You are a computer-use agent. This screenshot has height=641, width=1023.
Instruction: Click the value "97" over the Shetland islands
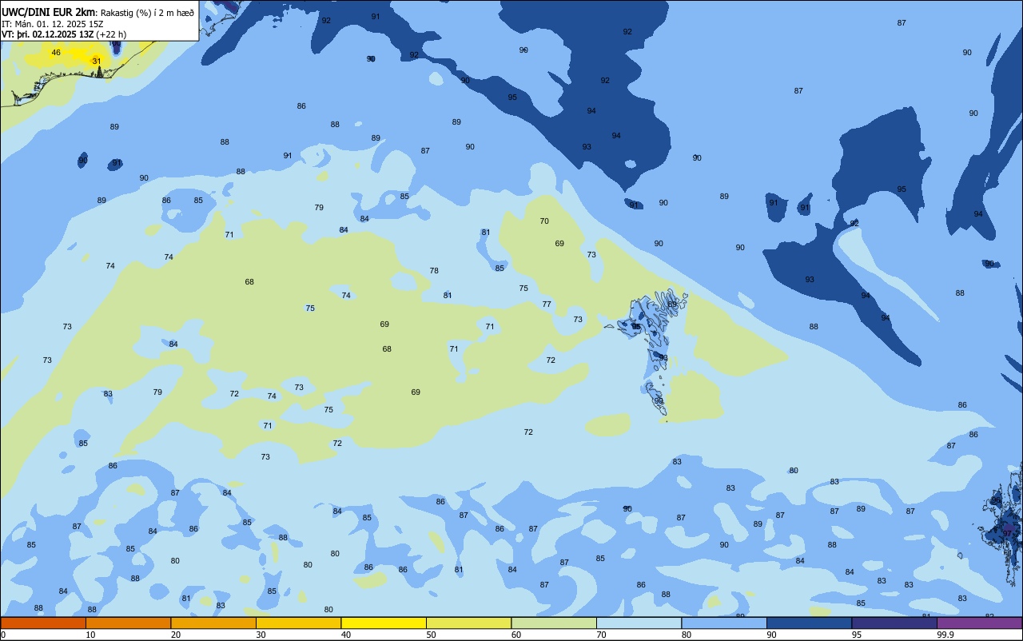(x=1007, y=532)
